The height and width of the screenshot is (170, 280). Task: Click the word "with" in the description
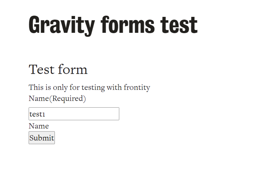[114, 87]
